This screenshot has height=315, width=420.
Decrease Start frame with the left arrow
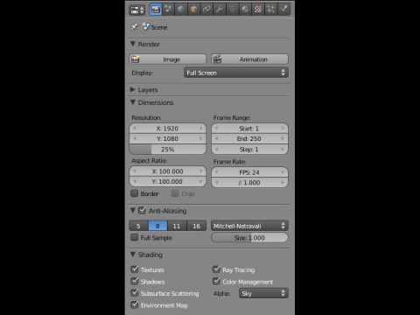[217, 129]
